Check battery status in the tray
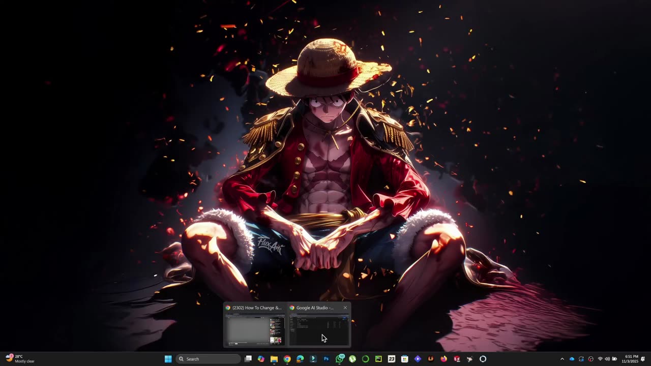651x366 pixels. (614, 359)
